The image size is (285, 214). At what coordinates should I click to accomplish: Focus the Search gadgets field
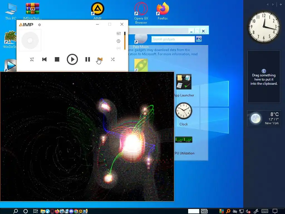click(x=173, y=39)
